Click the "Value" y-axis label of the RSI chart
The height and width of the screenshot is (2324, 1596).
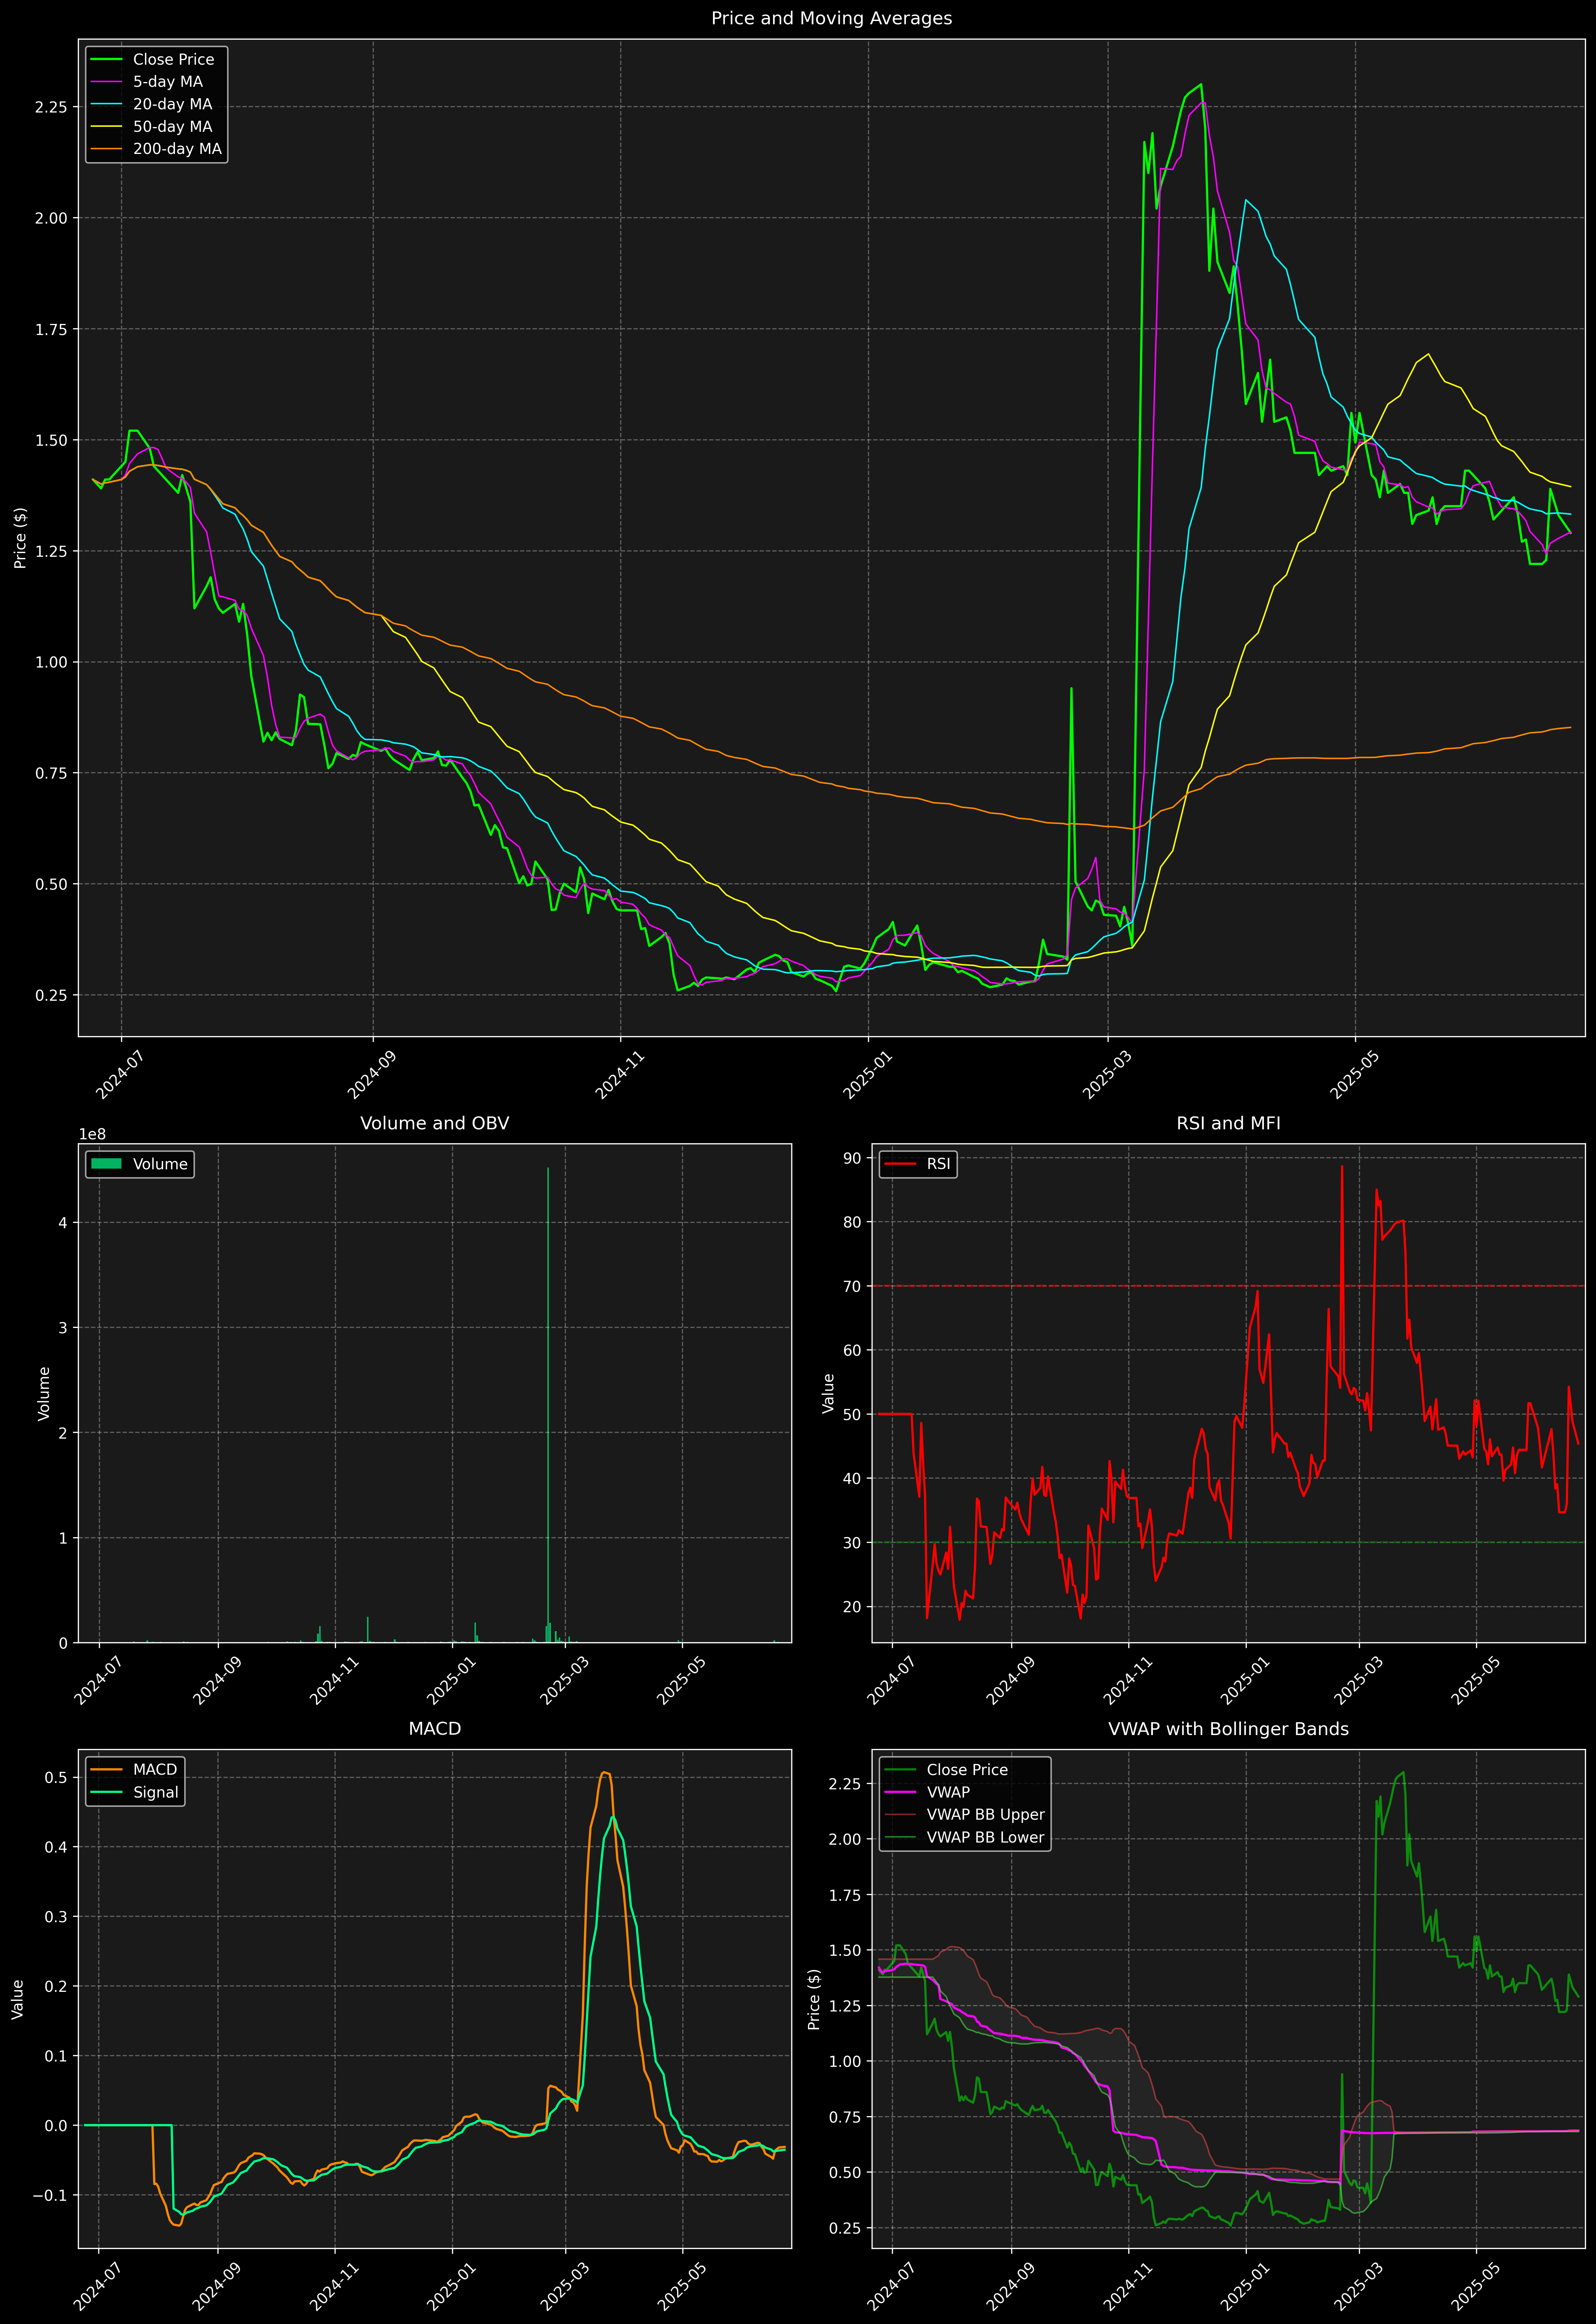coord(828,1393)
